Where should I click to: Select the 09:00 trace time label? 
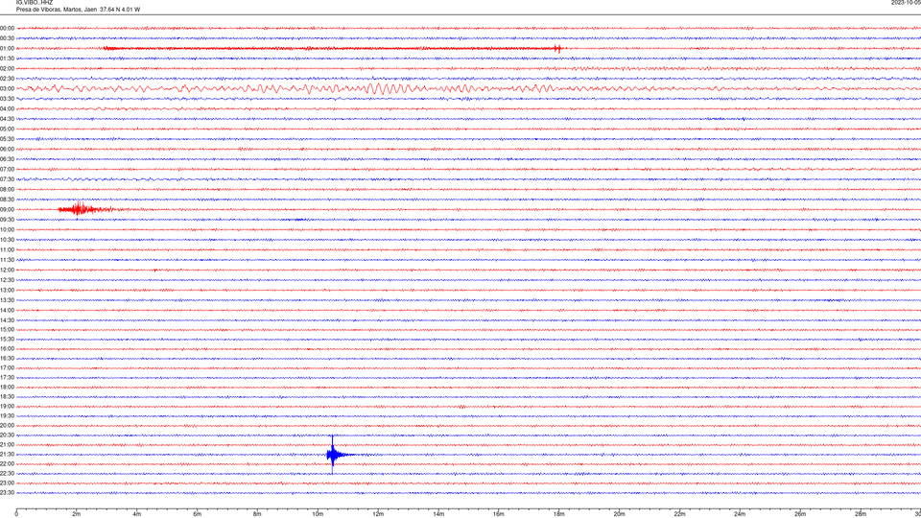pos(7,210)
